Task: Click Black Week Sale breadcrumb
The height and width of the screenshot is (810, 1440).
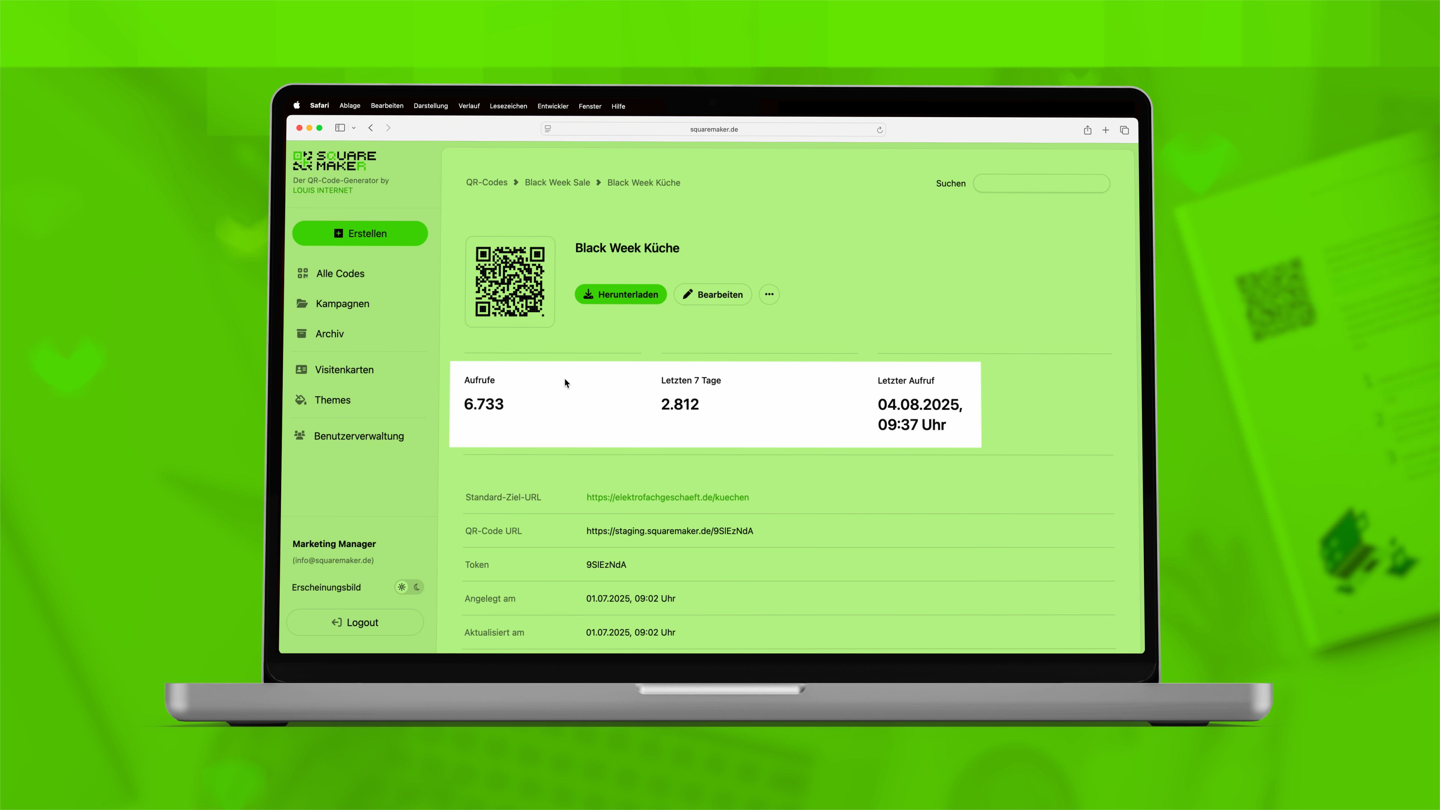Action: (x=557, y=183)
